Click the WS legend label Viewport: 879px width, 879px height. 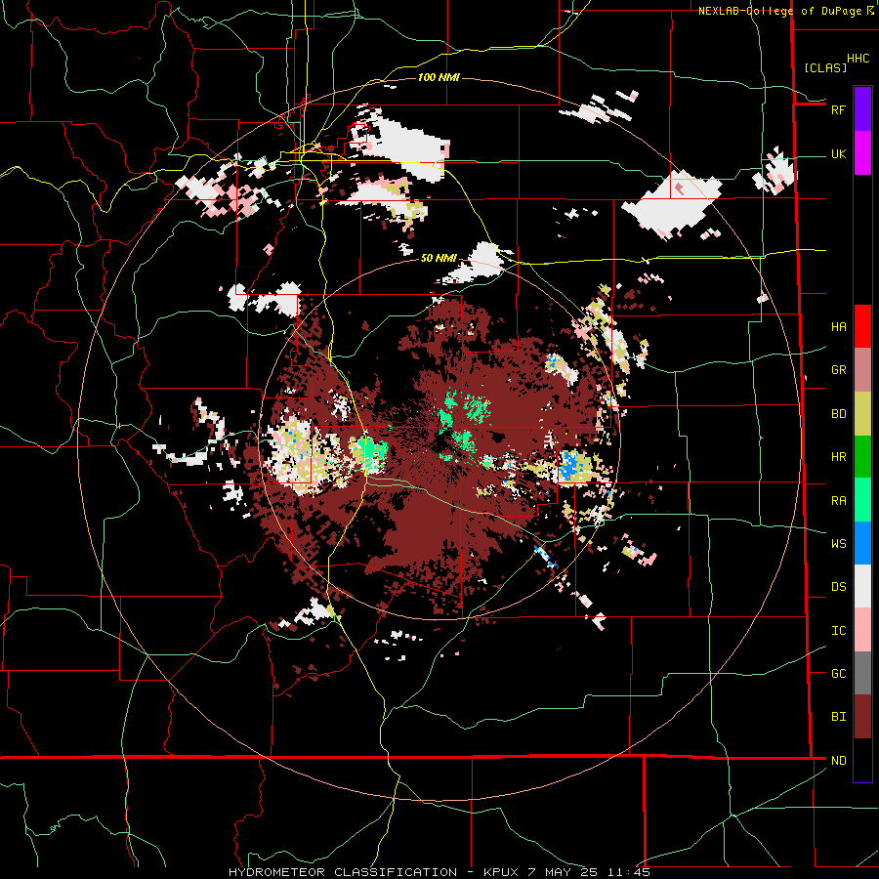pos(838,544)
